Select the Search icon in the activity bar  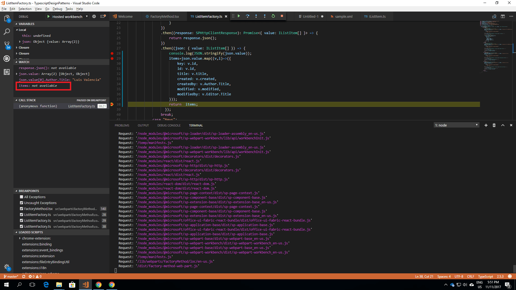[x=7, y=32]
